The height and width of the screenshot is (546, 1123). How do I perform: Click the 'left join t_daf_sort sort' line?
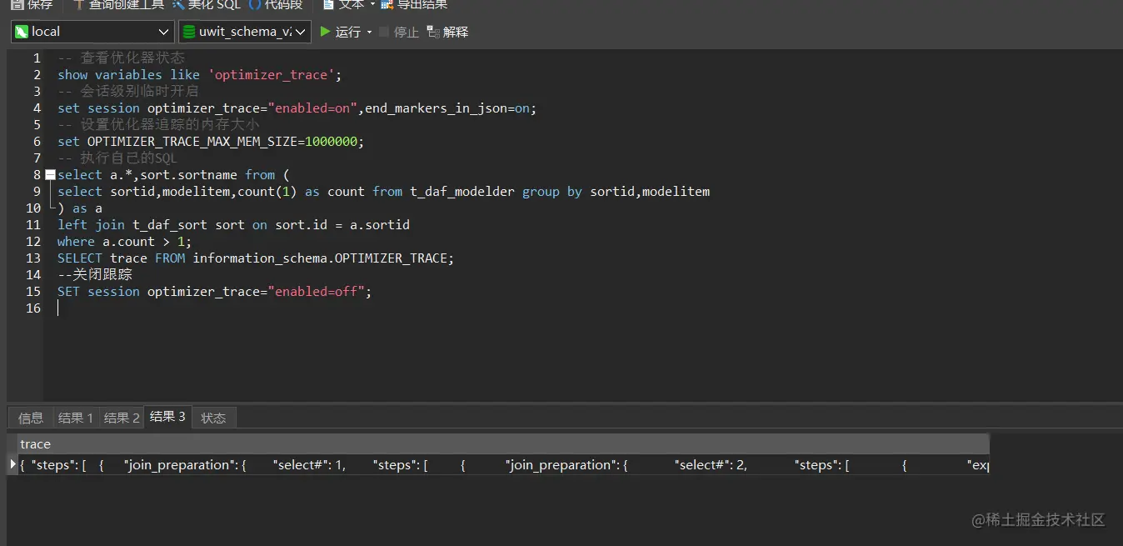click(233, 225)
